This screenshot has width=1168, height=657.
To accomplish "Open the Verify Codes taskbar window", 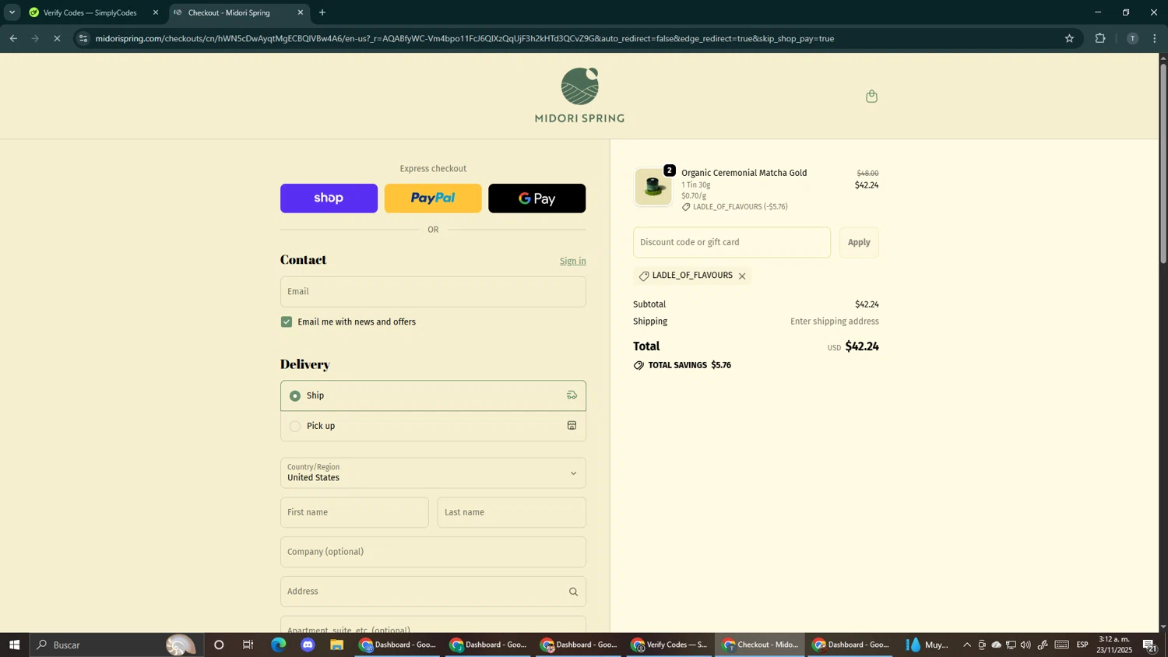I will tap(669, 645).
